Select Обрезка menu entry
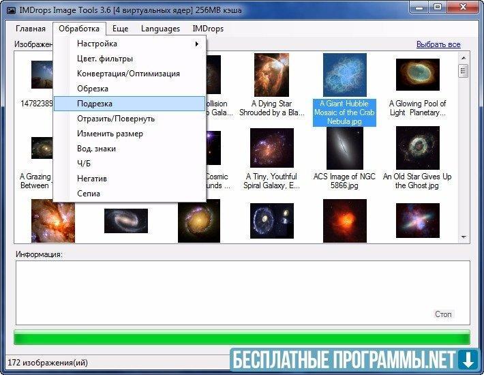Viewport: 484px width, 375px height. pyautogui.click(x=130, y=89)
